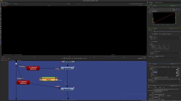Toggle blue channel checkbox in Keyer panel
The height and width of the screenshot is (101, 181).
click(x=176, y=9)
